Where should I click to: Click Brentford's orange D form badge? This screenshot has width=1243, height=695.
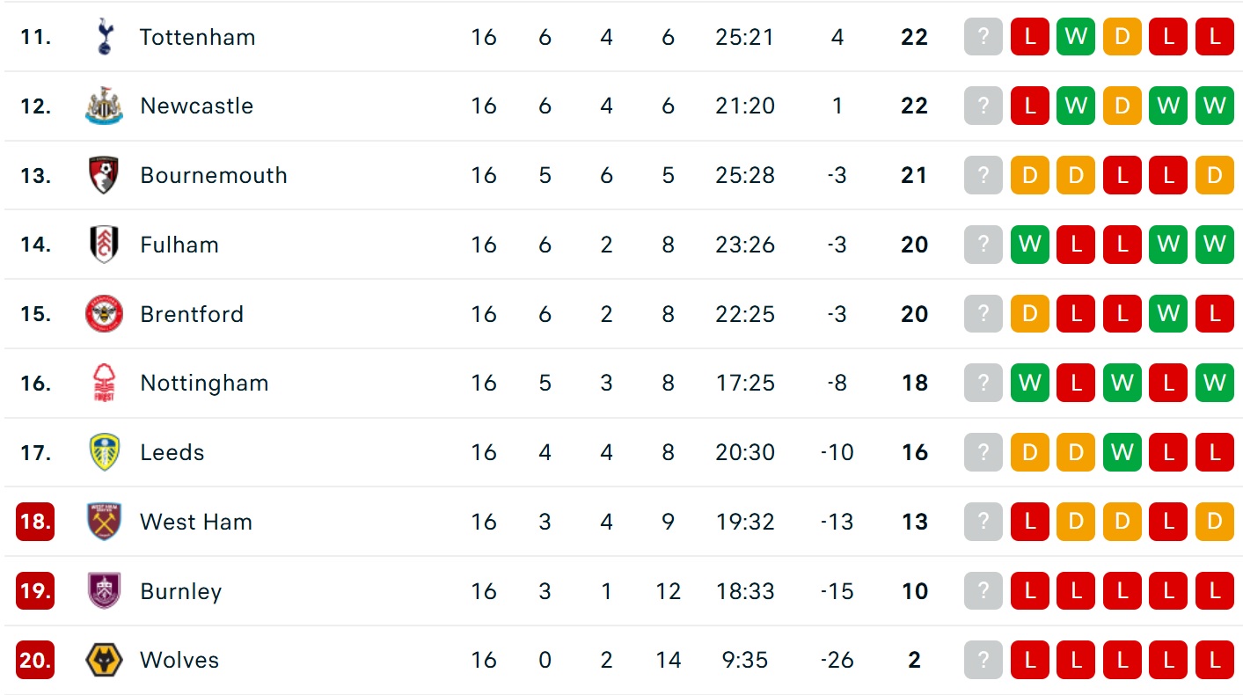pos(1030,314)
